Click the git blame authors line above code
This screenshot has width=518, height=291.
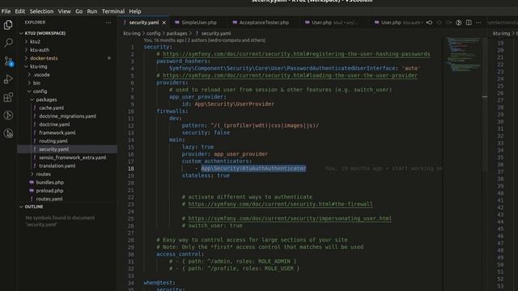pos(205,40)
